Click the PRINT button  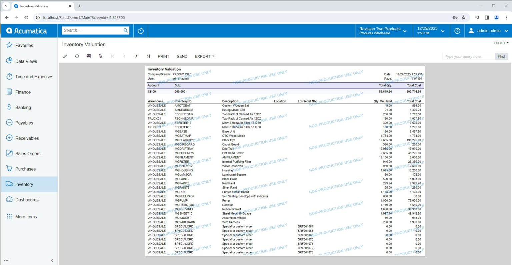coord(163,56)
